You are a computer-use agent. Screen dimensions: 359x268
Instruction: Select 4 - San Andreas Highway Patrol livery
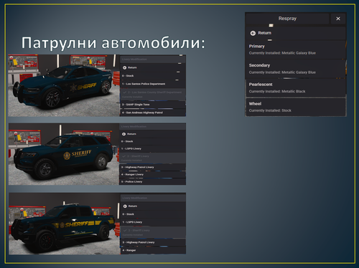coord(153,113)
